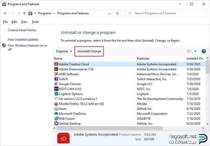This screenshot has height=146, width=210.
Task: Click the Git version icon
Action: point(56,99)
